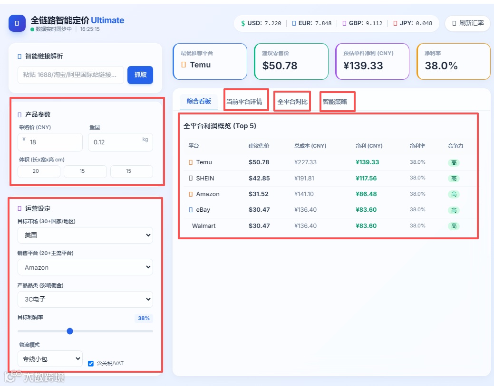Click the 38% profit target badge
The width and height of the screenshot is (494, 386).
tap(144, 319)
